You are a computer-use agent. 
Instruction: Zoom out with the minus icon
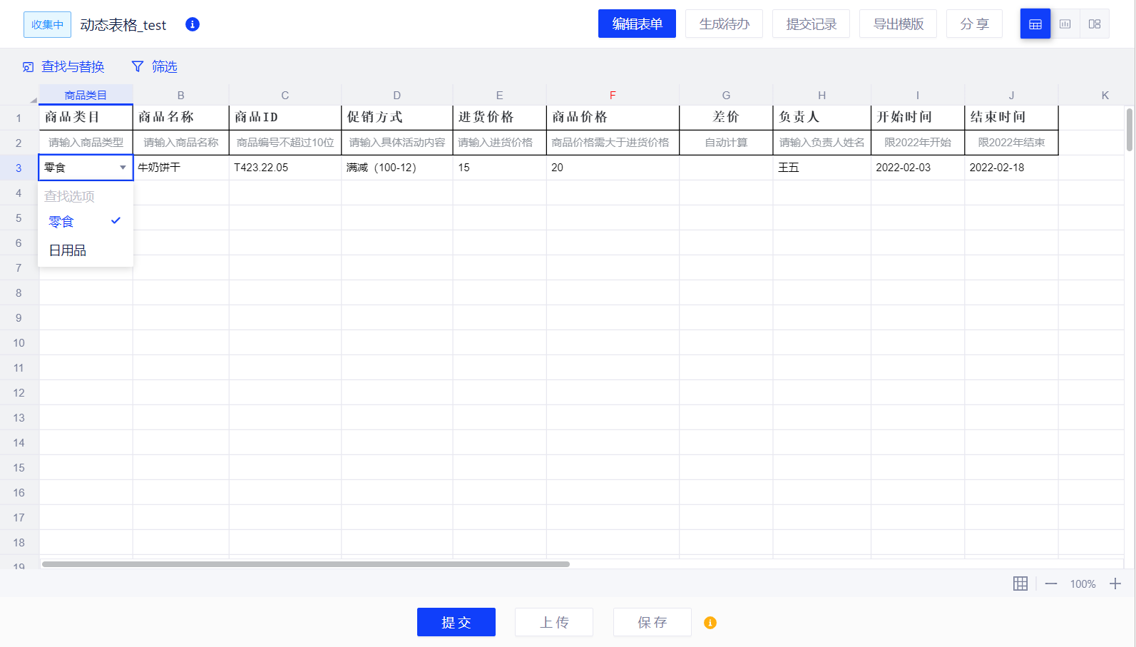pos(1050,584)
